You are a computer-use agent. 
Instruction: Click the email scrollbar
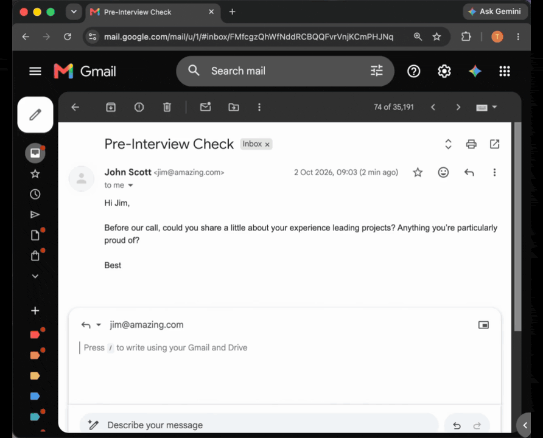(517, 227)
